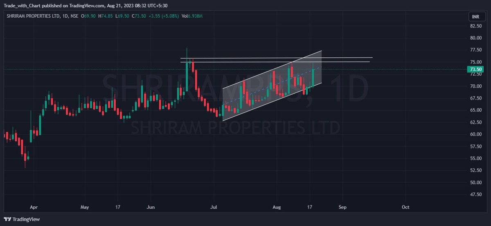491x226 pixels.
Task: Click the first 17 date label after May
Action: click(x=118, y=207)
